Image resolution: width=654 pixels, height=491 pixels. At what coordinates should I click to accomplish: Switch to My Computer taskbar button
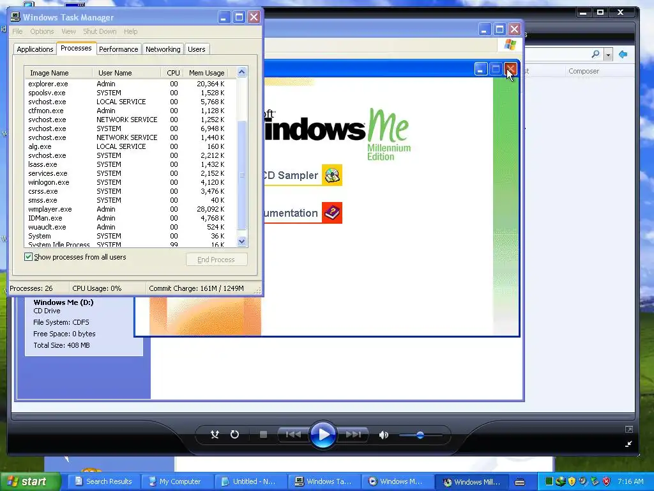tap(176, 482)
